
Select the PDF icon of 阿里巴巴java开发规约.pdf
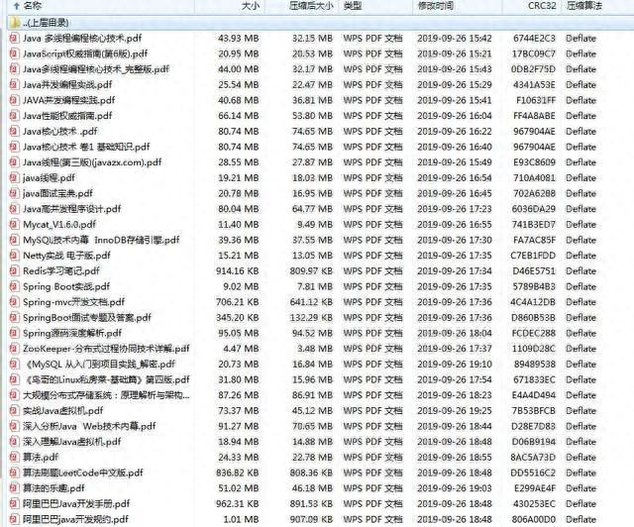(14, 519)
